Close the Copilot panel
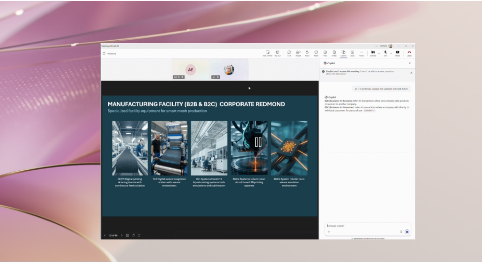The height and width of the screenshot is (262, 482). click(410, 63)
